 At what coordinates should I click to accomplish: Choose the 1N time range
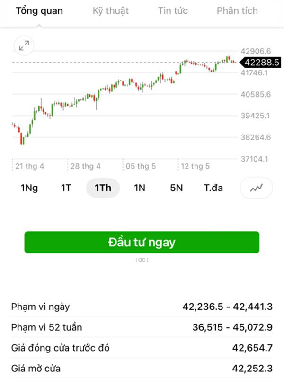(x=139, y=188)
